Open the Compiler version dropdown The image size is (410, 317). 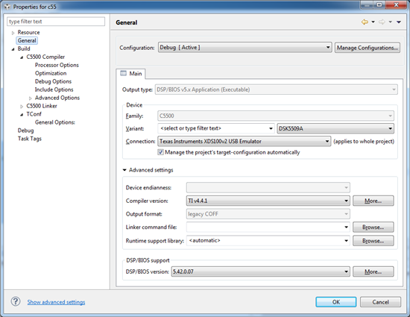click(x=268, y=201)
